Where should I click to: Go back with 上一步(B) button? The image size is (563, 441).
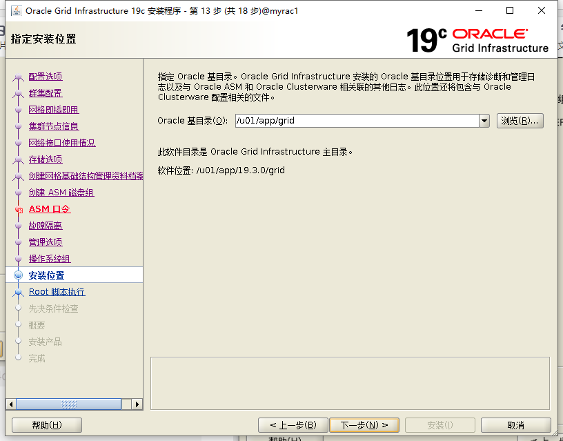(293, 425)
